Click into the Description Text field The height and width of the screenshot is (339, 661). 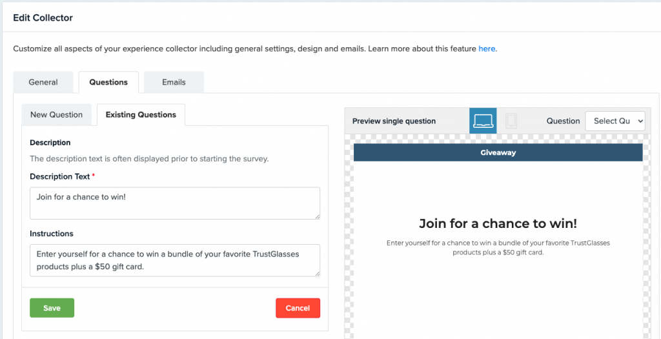174,203
